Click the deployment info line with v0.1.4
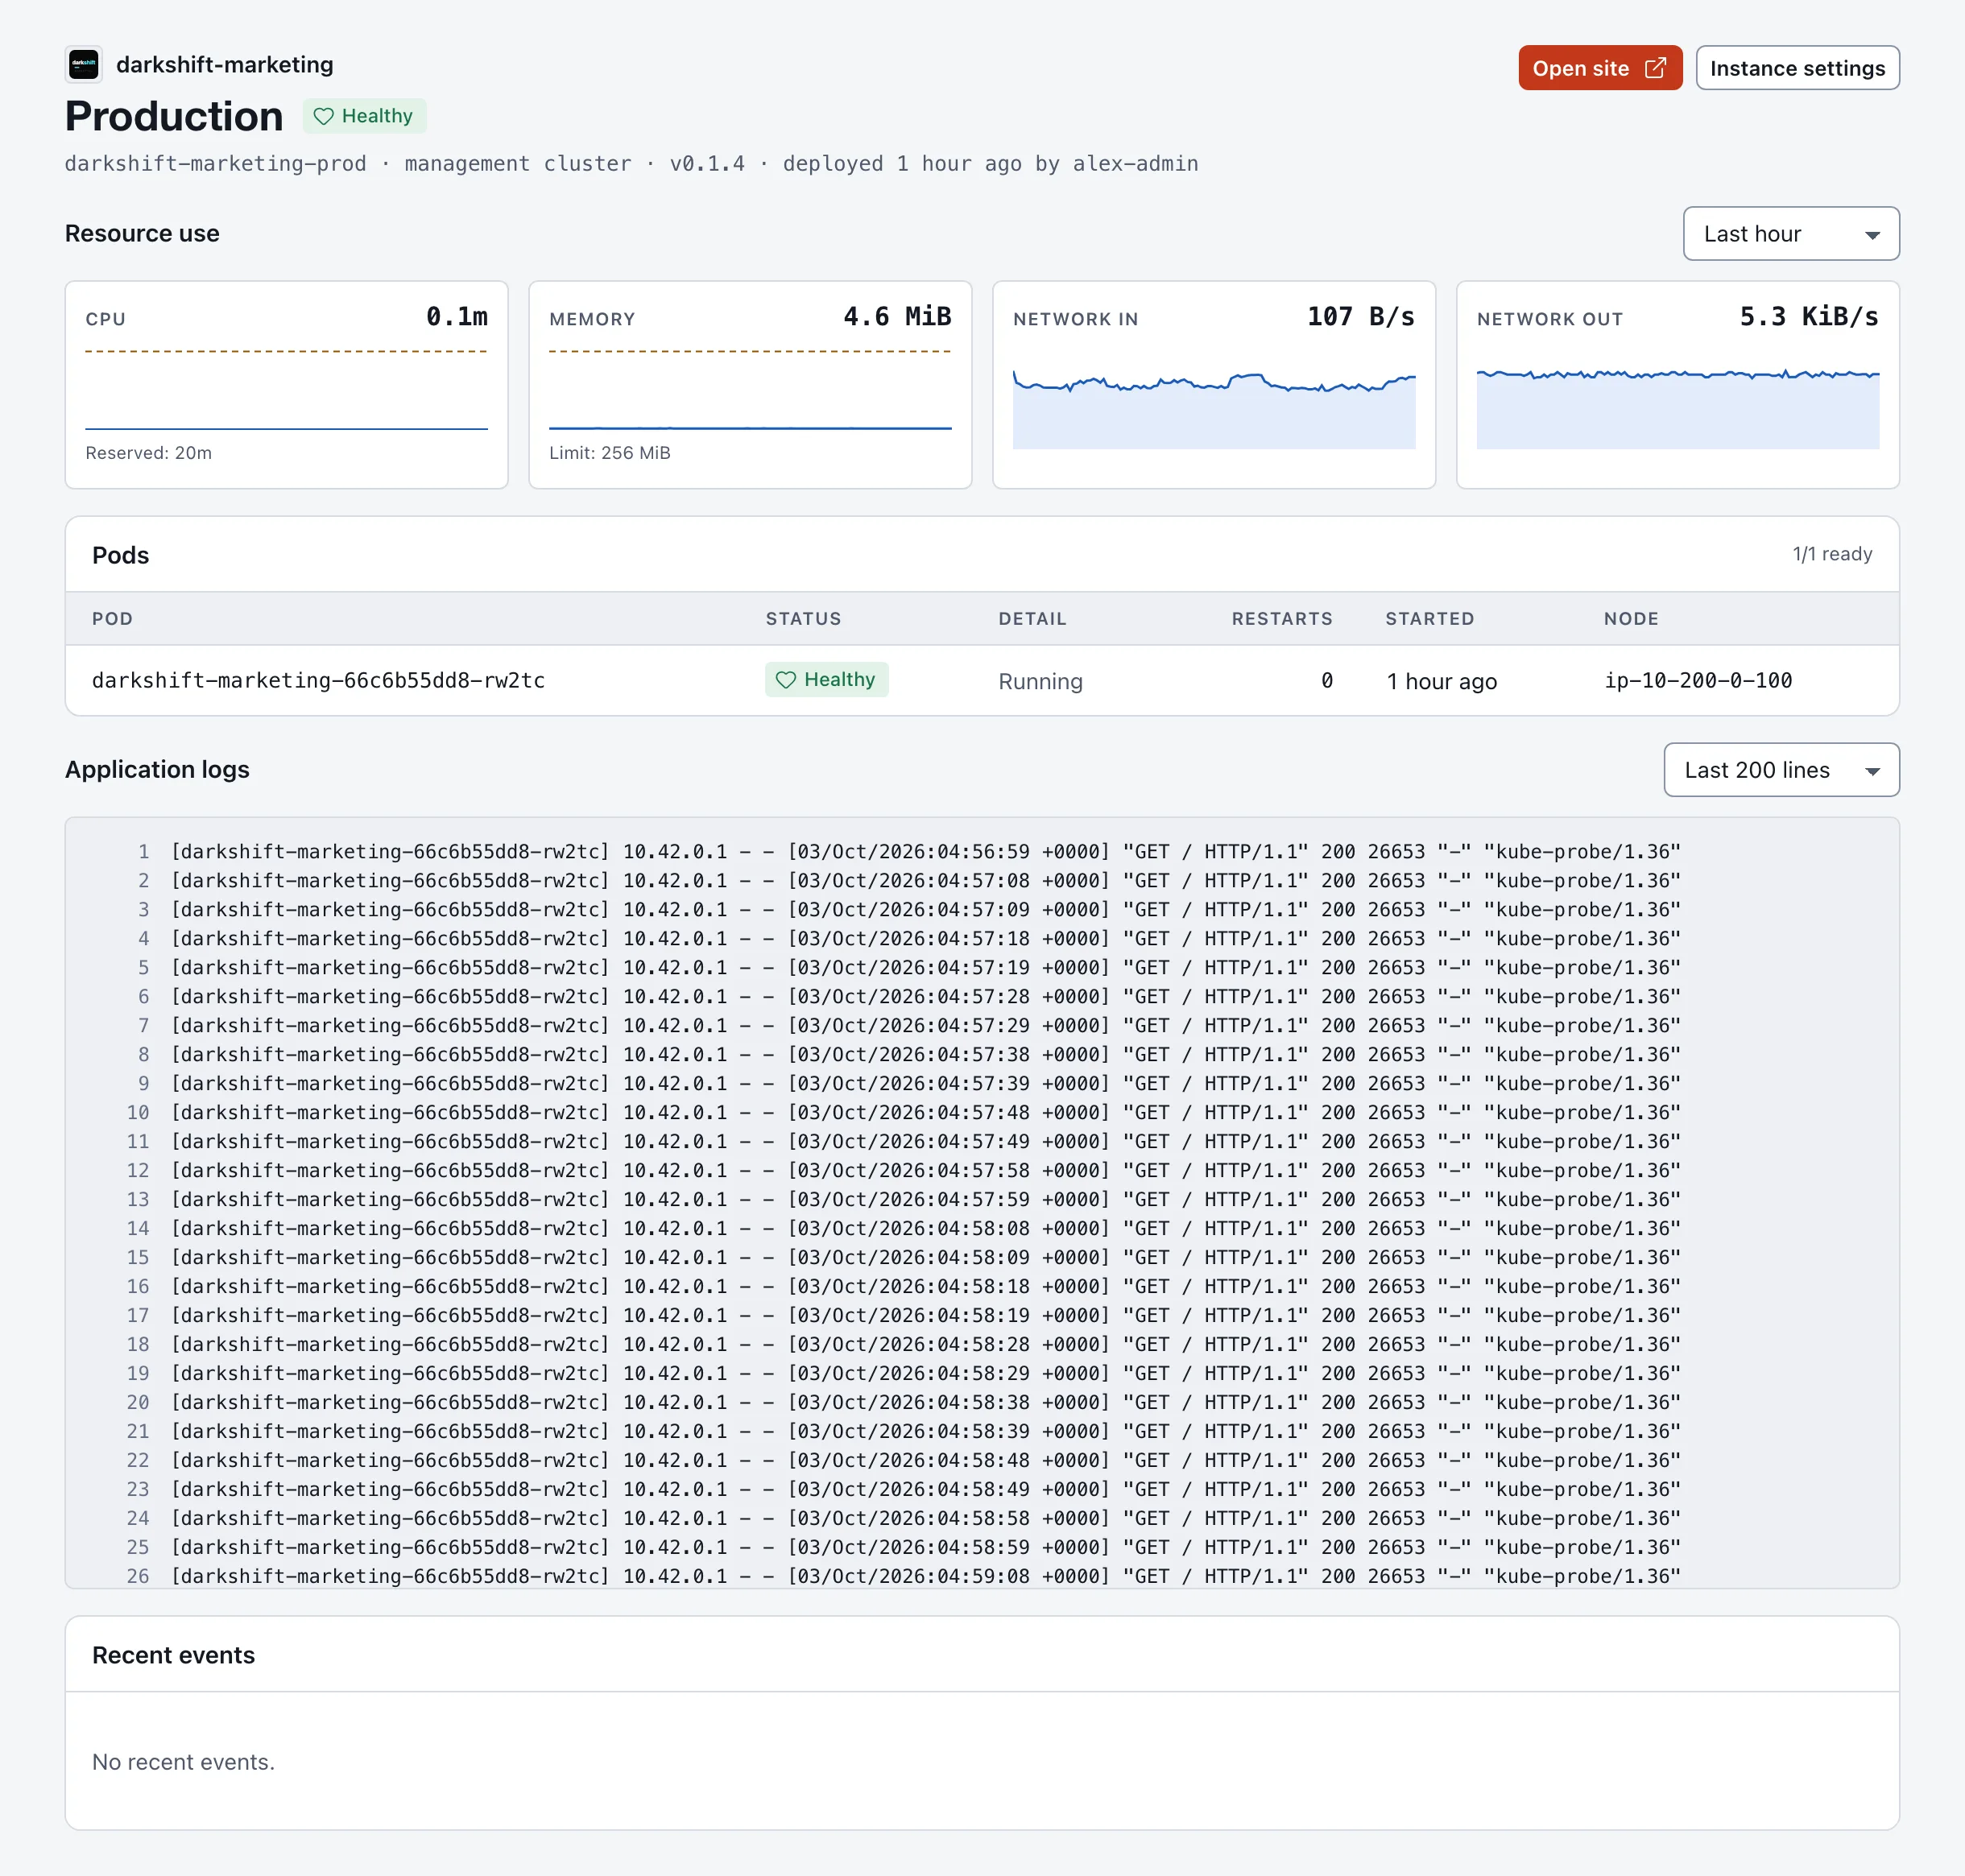1965x1876 pixels. (631, 164)
